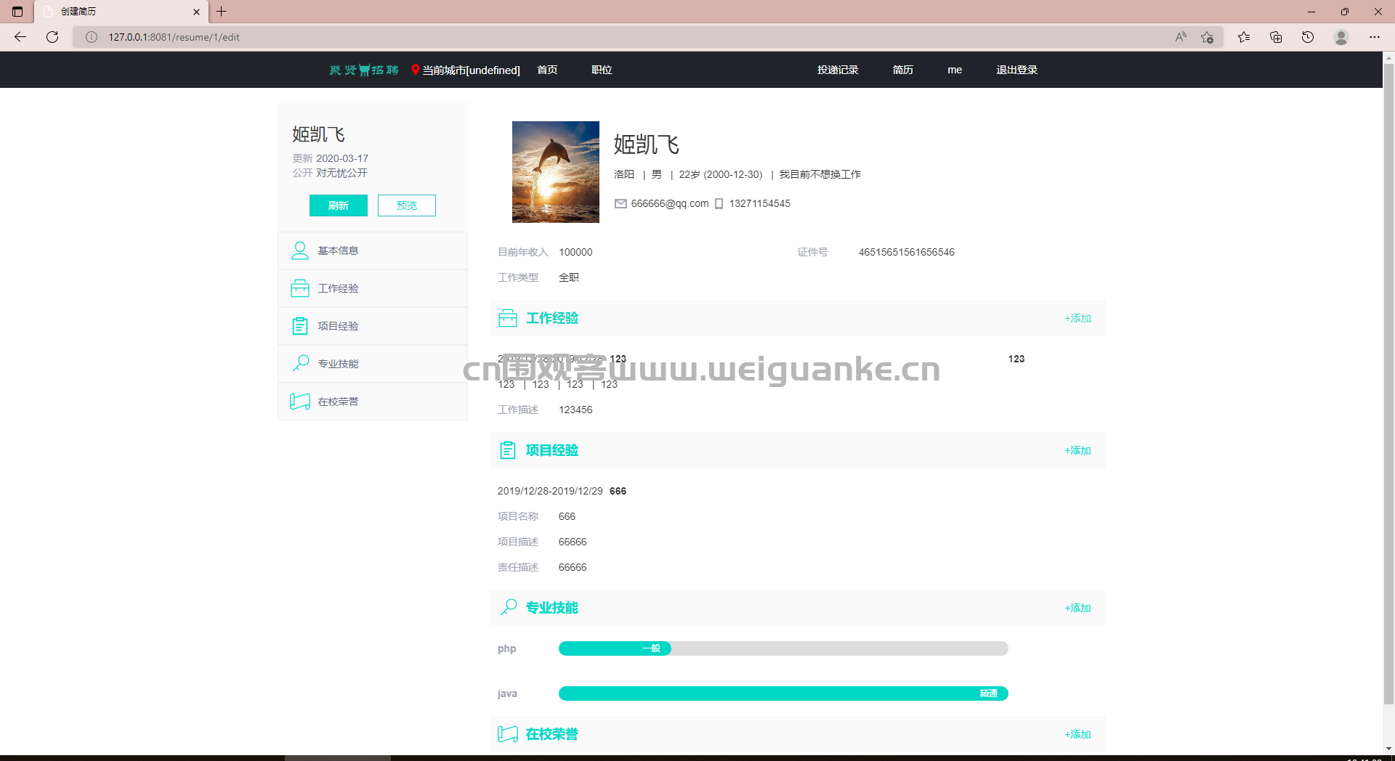The image size is (1395, 761).
Task: Click the work experience briefcase icon in sidebar
Action: [x=300, y=288]
